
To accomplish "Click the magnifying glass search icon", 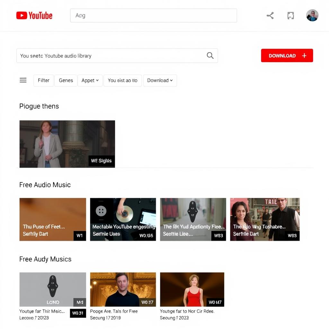I will (210, 55).
